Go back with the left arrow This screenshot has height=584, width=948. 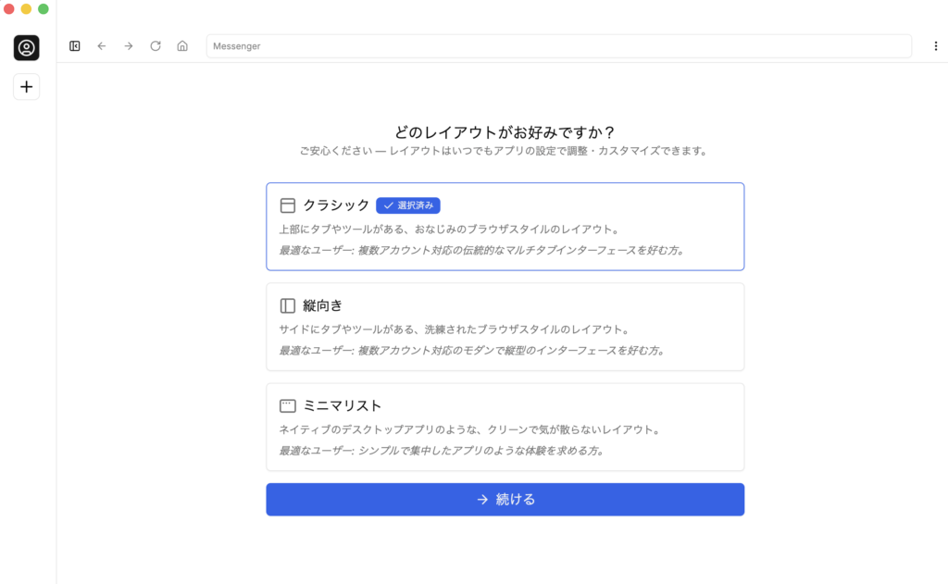102,46
